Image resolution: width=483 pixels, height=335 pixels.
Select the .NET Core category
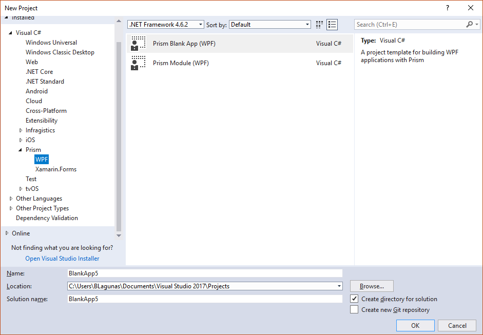coord(39,72)
